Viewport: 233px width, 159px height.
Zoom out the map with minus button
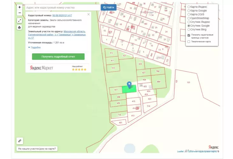(x=19, y=13)
